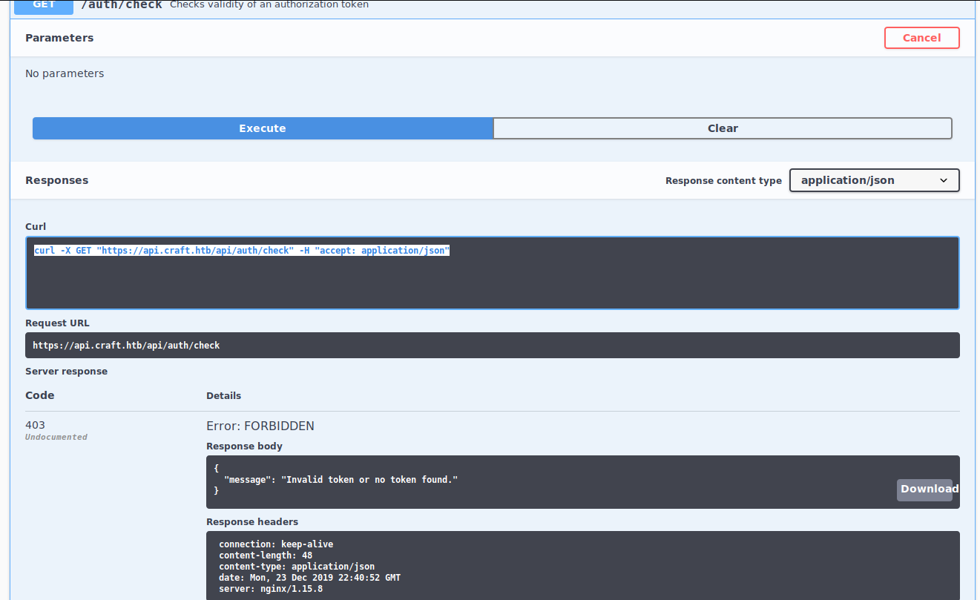Viewport: 980px width, 600px height.
Task: Click the endpoint description about authorization token
Action: 269,5
